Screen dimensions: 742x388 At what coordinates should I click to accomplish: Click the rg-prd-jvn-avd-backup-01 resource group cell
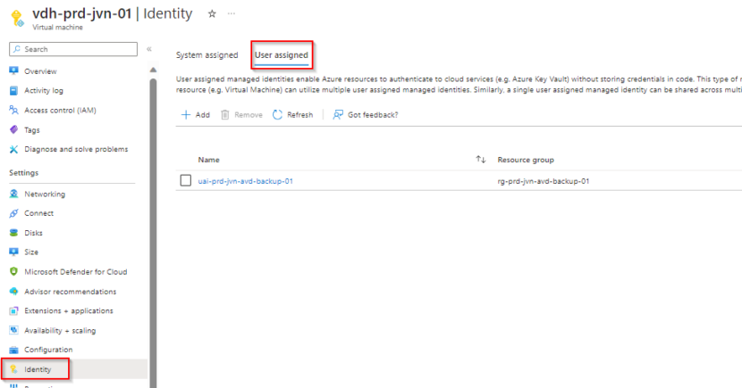click(x=544, y=181)
